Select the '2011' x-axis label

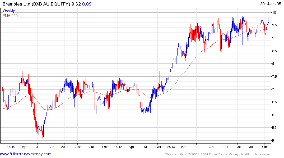65,147
